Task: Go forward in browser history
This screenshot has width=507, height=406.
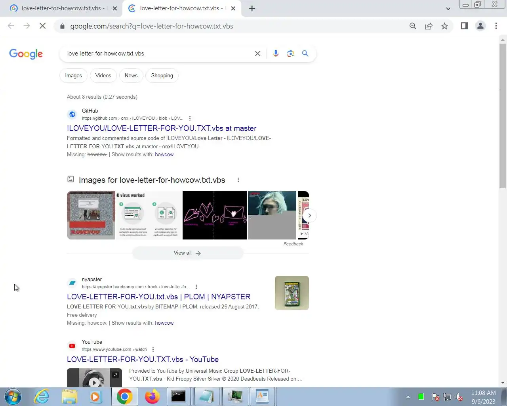Action: 27,26
